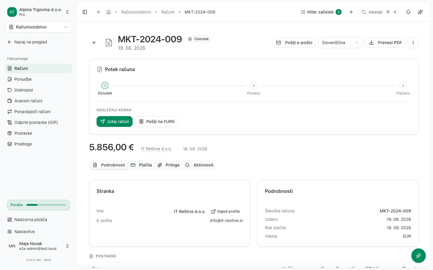433x270 pixels.
Task: Open Postavke in the sidebar
Action: click(x=38, y=133)
